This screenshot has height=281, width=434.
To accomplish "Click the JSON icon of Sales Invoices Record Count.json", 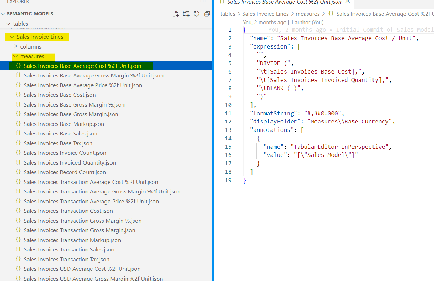I will point(18,172).
